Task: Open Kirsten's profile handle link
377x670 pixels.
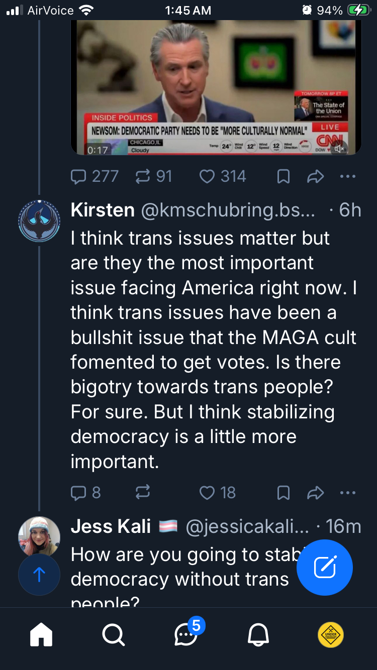Action: point(228,210)
